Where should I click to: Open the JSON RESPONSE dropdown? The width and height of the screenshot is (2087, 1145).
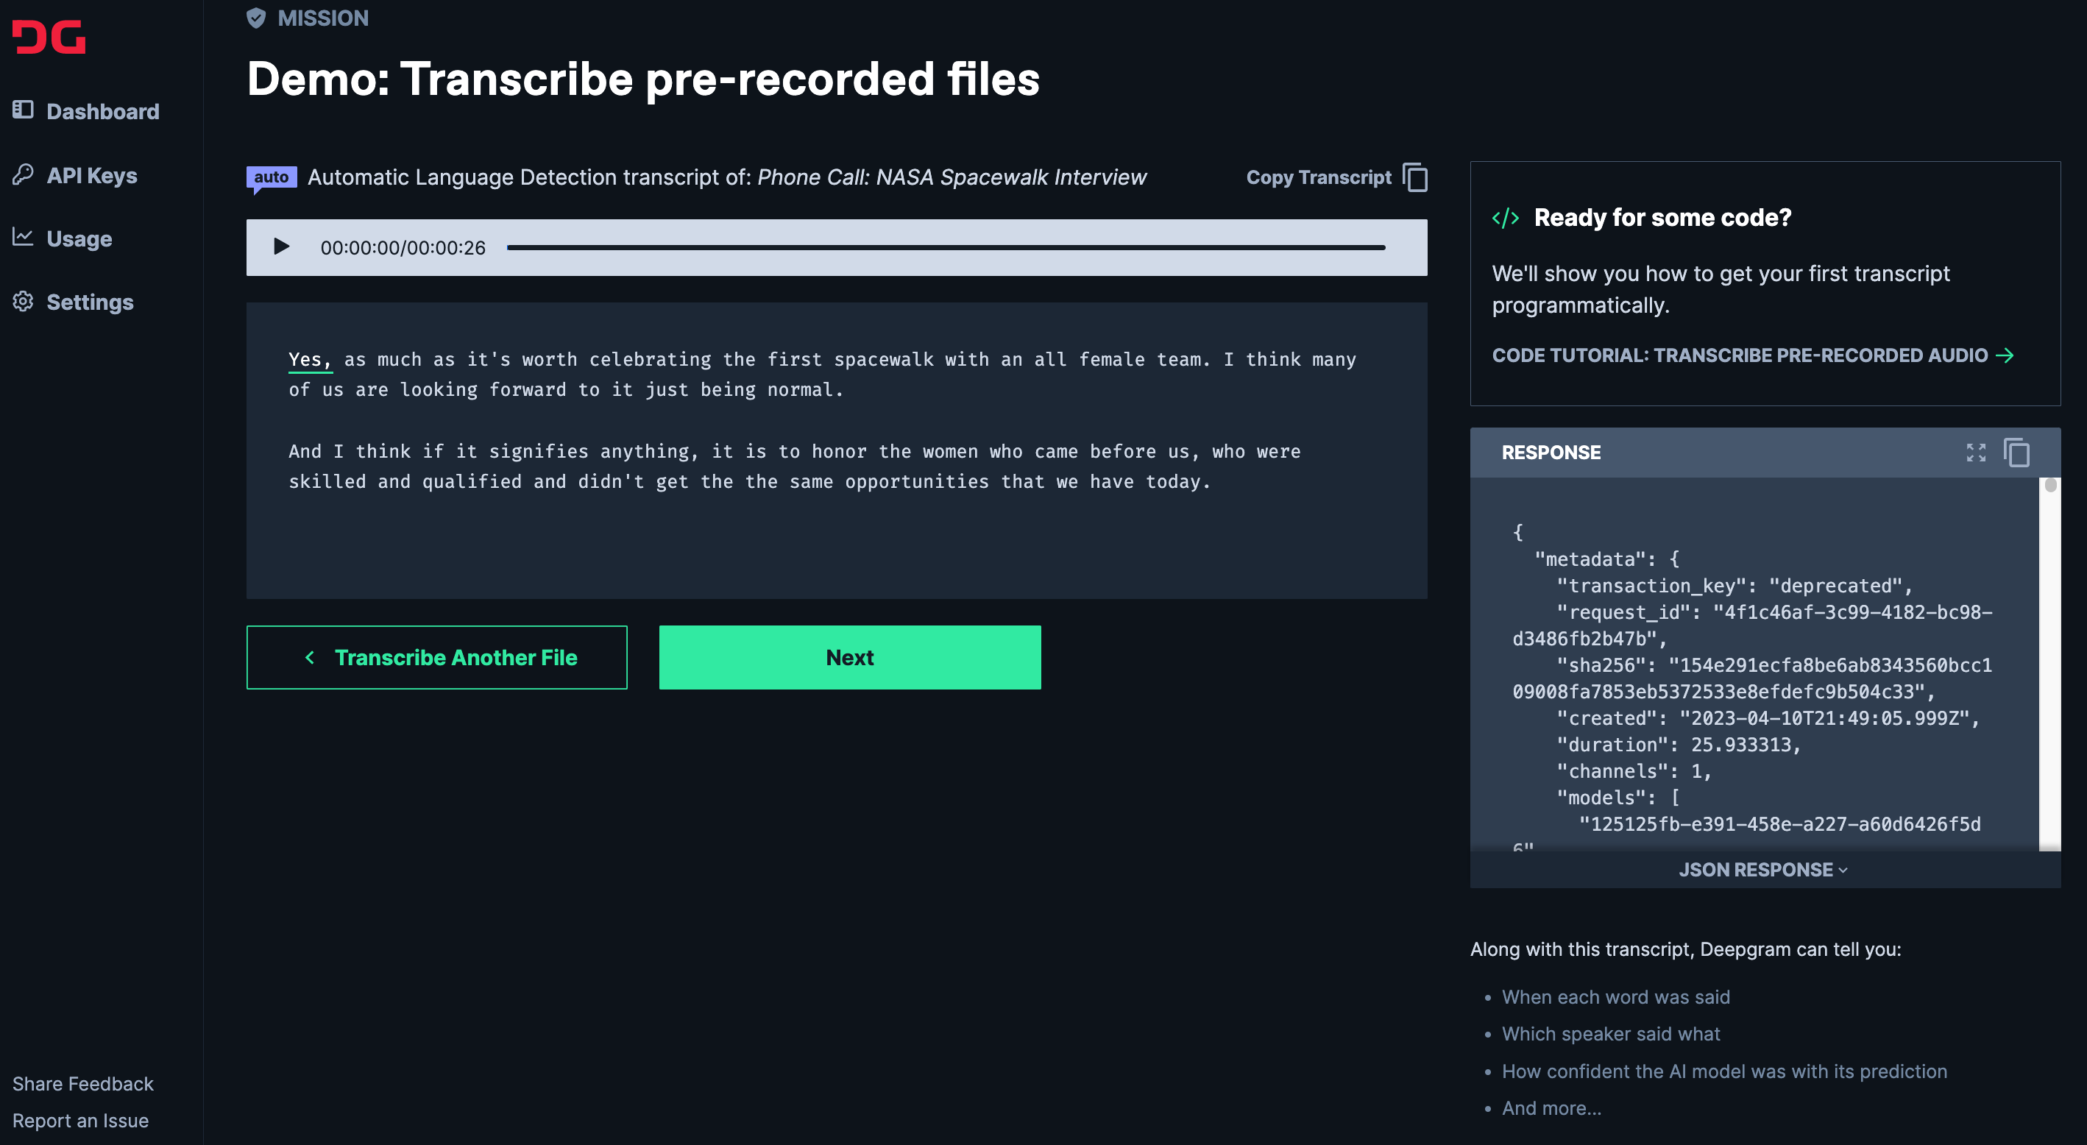(1763, 870)
